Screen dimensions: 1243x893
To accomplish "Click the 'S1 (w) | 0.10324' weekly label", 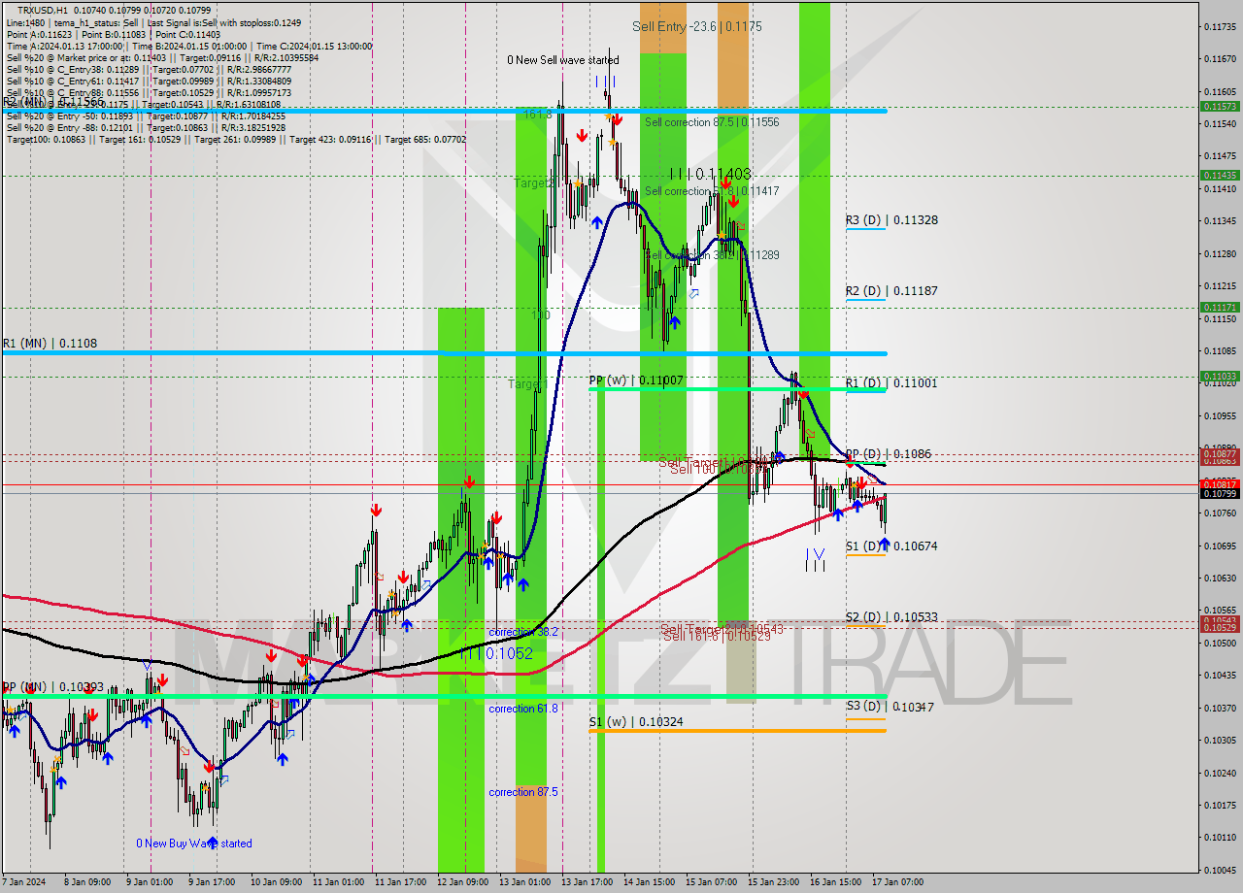I will tap(635, 722).
